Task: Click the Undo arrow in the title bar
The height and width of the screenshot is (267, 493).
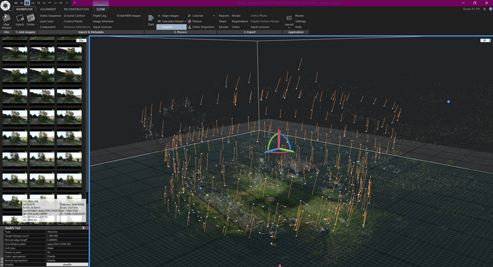Action: (61, 3)
